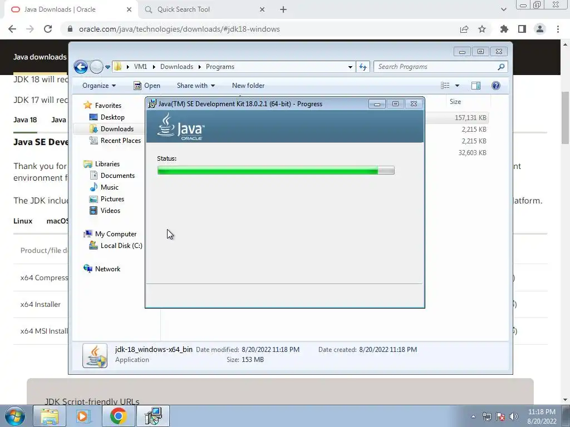Close the Java Downloads browser tab
Screen dimensions: 570x427
129,10
